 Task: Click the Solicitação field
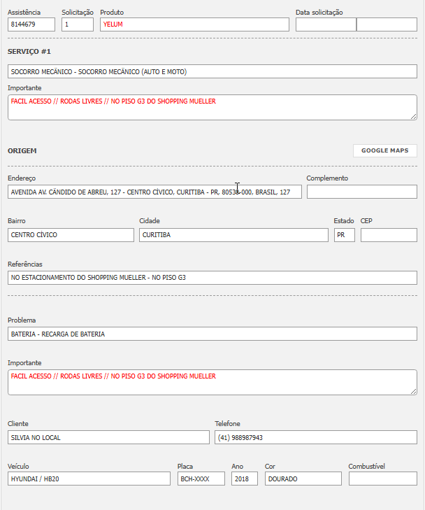(78, 24)
